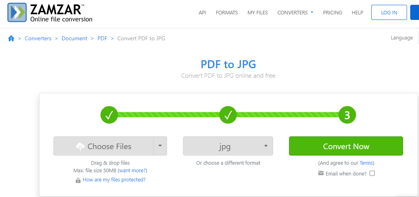Go to Document breadcrumb
Screen dimensions: 419x197
(74, 39)
